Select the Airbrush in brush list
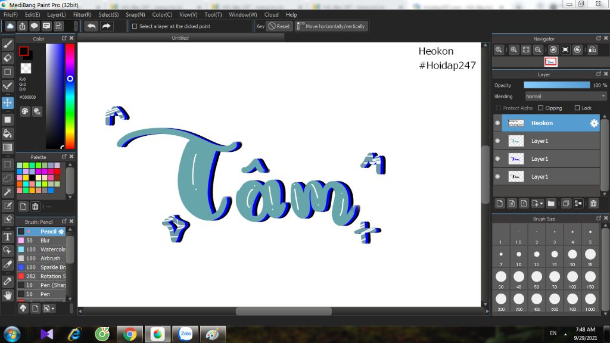 click(x=41, y=258)
